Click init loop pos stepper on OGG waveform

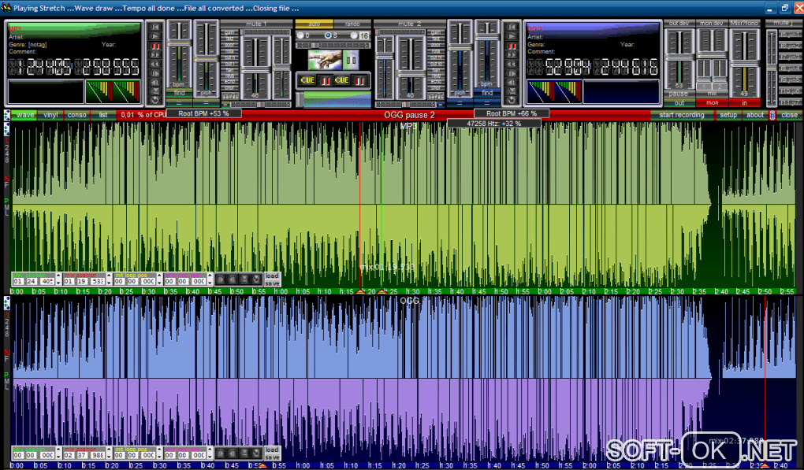point(159,453)
